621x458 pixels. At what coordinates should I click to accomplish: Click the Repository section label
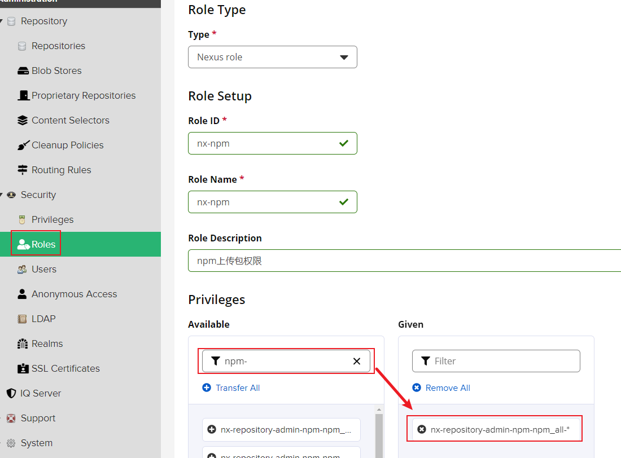pos(44,21)
